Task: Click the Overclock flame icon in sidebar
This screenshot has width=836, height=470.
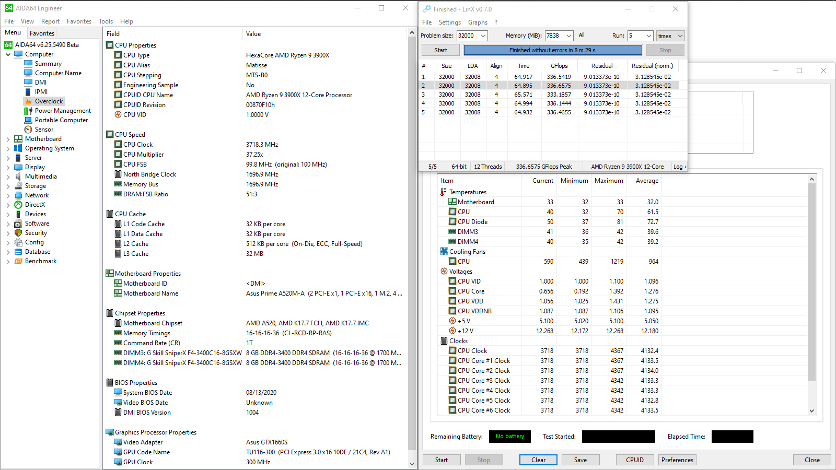Action: tap(28, 101)
